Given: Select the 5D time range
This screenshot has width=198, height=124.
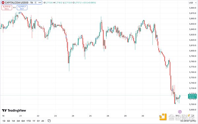Looking at the screenshot, I should tap(9, 121).
